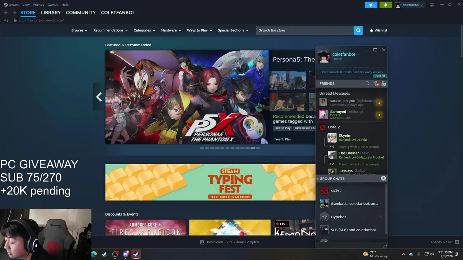Open the Steam menu
This screenshot has height=260, width=463.
point(14,5)
